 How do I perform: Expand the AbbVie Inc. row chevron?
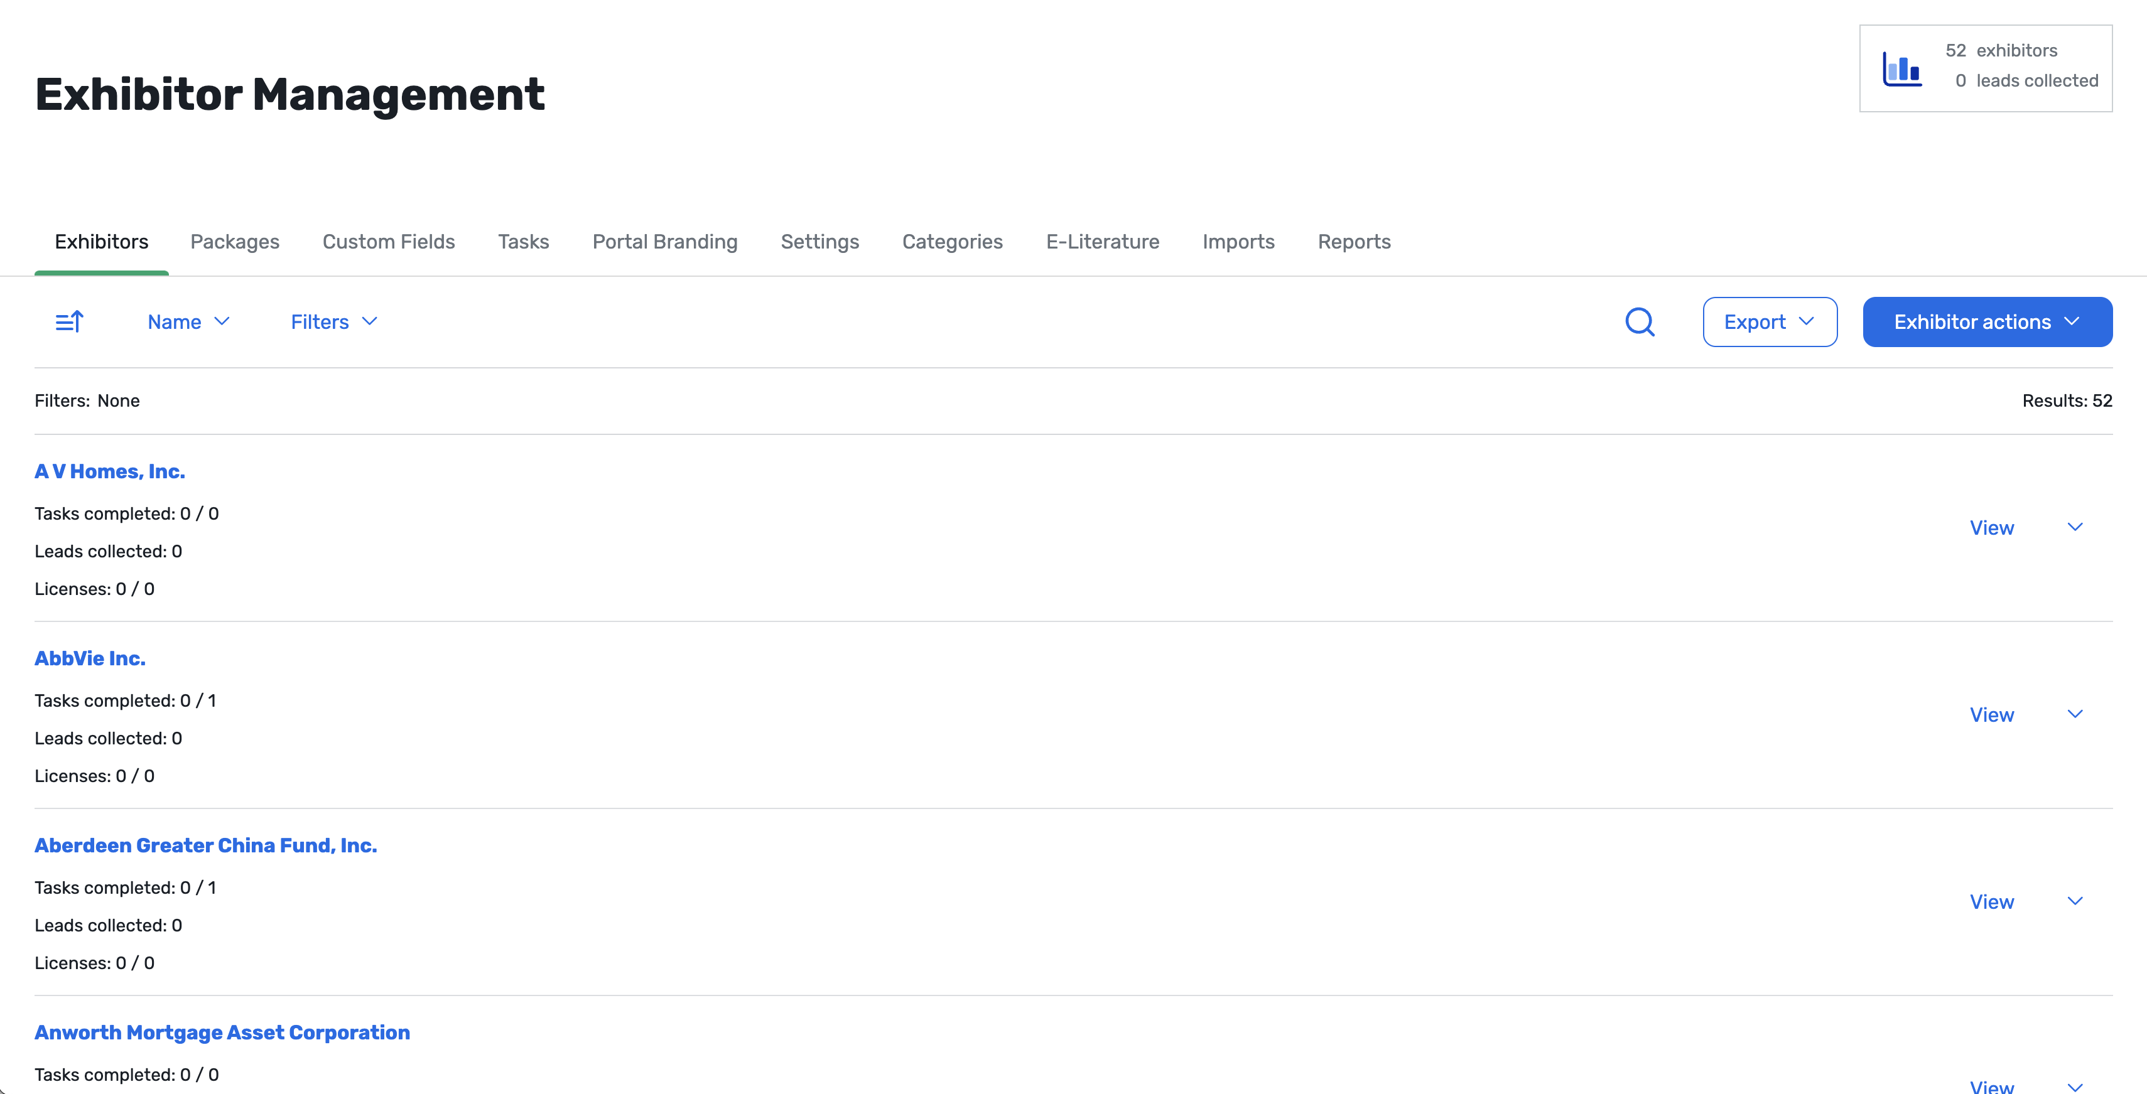(2075, 714)
